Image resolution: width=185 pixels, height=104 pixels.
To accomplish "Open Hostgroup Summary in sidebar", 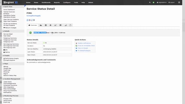I will pyautogui.click(x=10, y=38).
